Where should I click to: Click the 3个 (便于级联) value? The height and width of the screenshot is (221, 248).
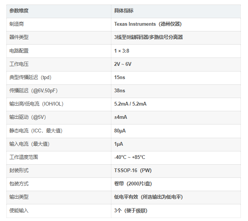coord(131,211)
